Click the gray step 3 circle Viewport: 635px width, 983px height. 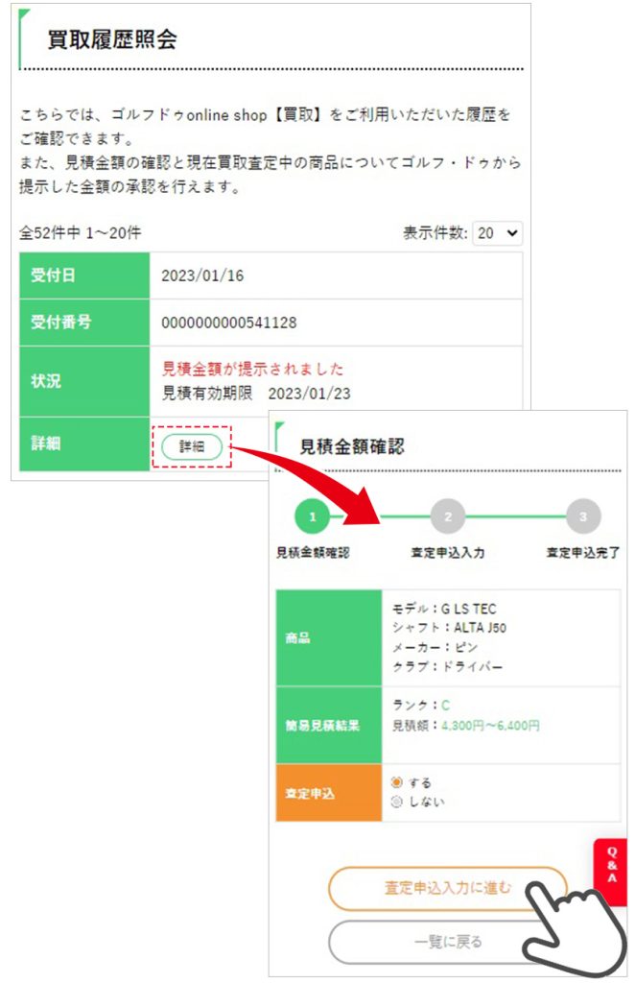click(x=582, y=517)
